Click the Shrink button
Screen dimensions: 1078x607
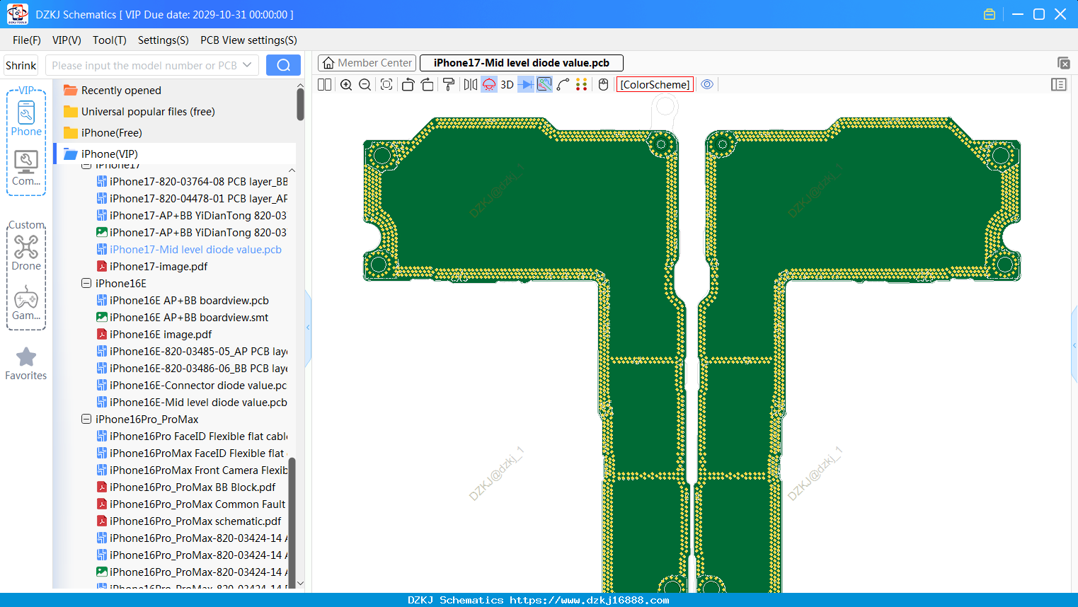pyautogui.click(x=21, y=65)
